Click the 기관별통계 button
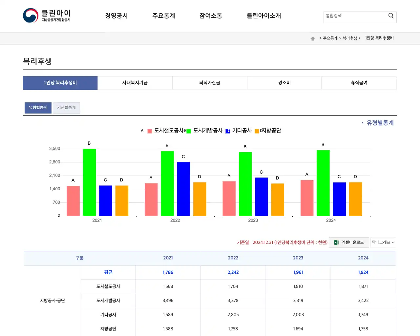The image size is (420, 336). tap(67, 108)
